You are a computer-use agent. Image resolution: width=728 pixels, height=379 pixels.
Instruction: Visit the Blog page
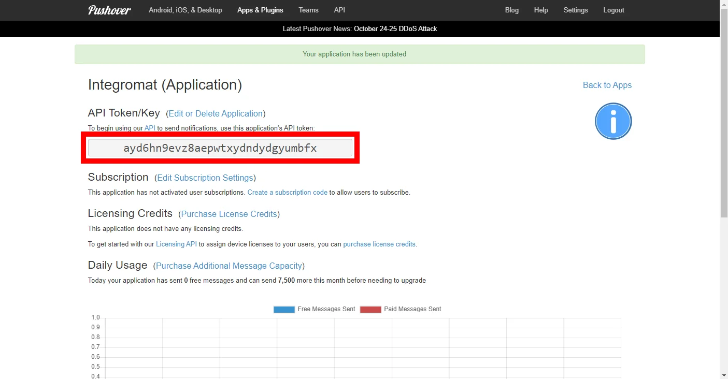coord(512,10)
